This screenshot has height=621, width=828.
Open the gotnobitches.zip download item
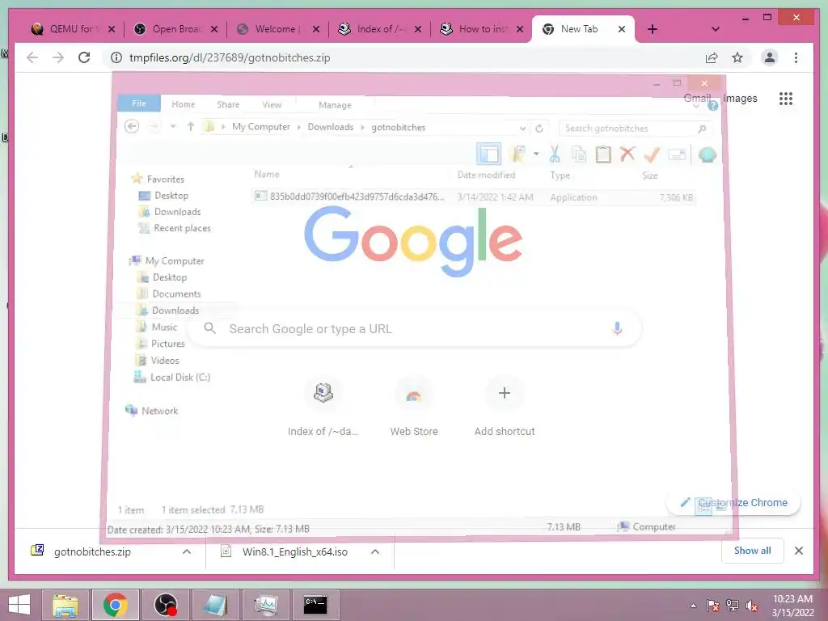tap(92, 551)
